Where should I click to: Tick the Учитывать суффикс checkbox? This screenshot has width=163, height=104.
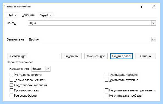pos(106,80)
